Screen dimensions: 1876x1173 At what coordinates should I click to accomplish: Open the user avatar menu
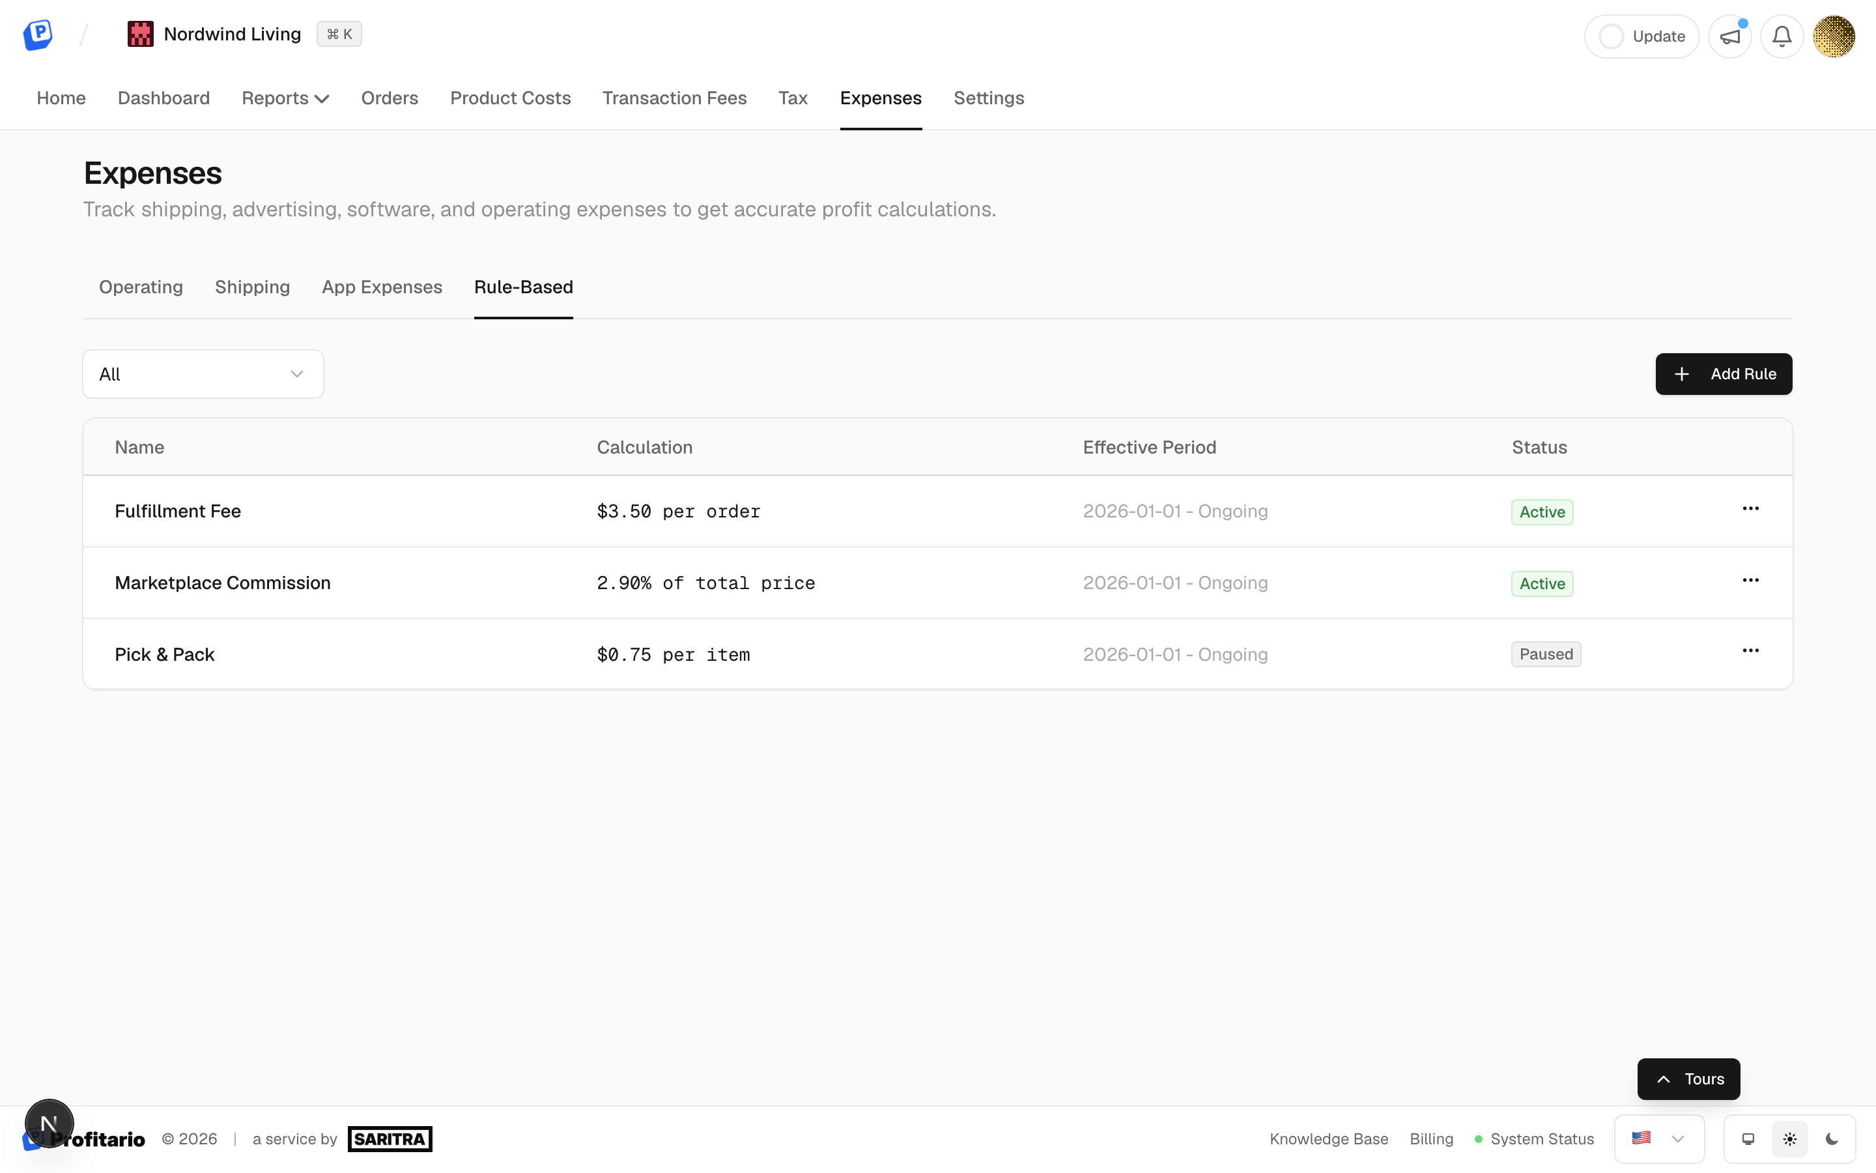click(1834, 36)
